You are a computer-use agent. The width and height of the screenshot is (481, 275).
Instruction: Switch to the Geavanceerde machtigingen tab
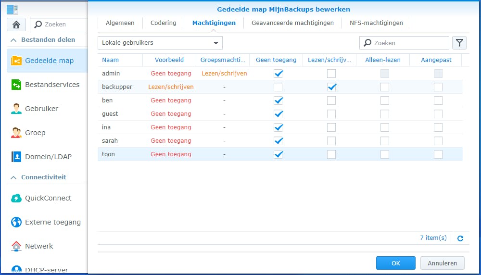(292, 23)
